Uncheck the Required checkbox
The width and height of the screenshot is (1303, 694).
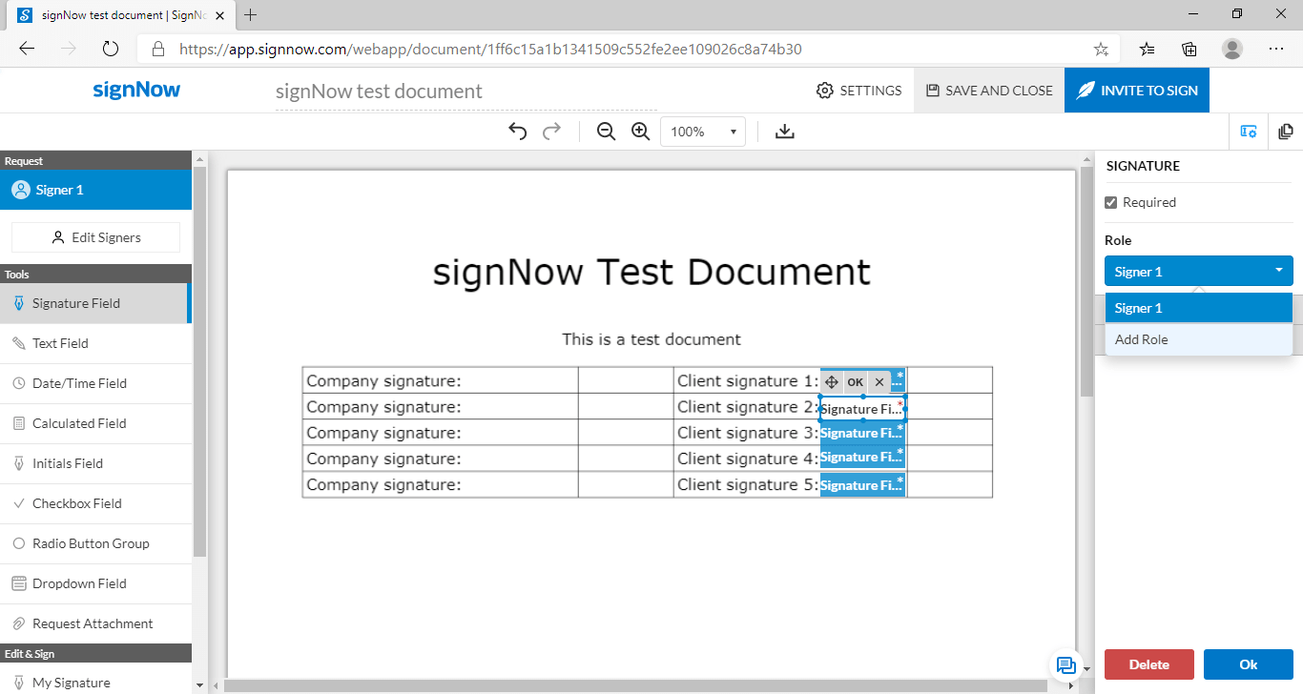1110,202
